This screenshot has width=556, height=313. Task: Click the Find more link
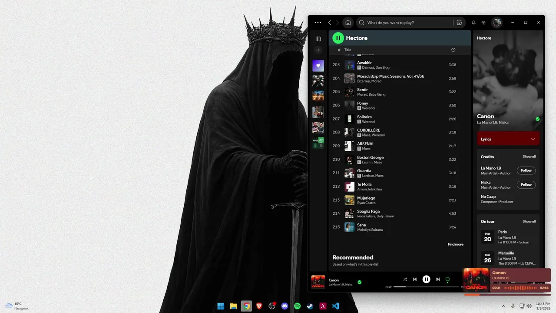(455, 244)
